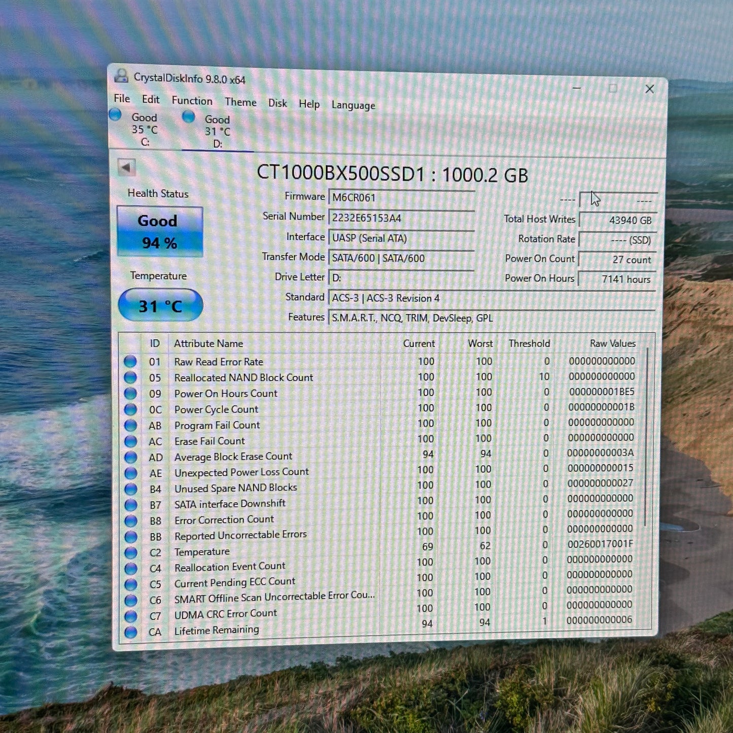This screenshot has width=733, height=733.
Task: Click the 31 °C temperature button
Action: 160,305
